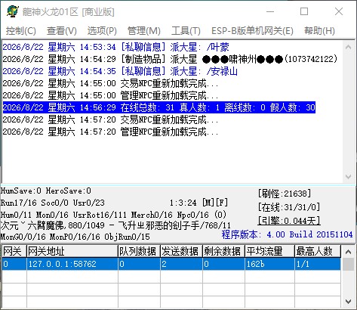Click the log pane scroll up arrow

(349, 47)
